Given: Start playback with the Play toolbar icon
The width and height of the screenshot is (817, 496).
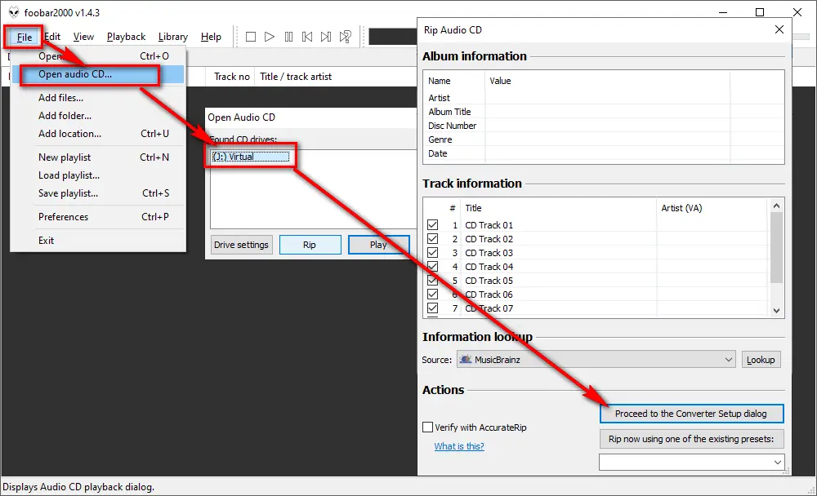Looking at the screenshot, I should pos(270,37).
